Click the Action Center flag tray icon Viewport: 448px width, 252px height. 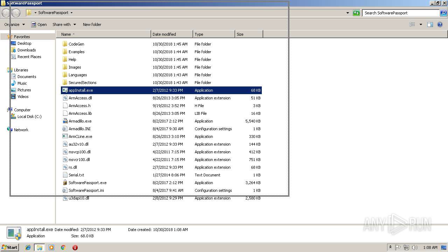click(x=398, y=247)
